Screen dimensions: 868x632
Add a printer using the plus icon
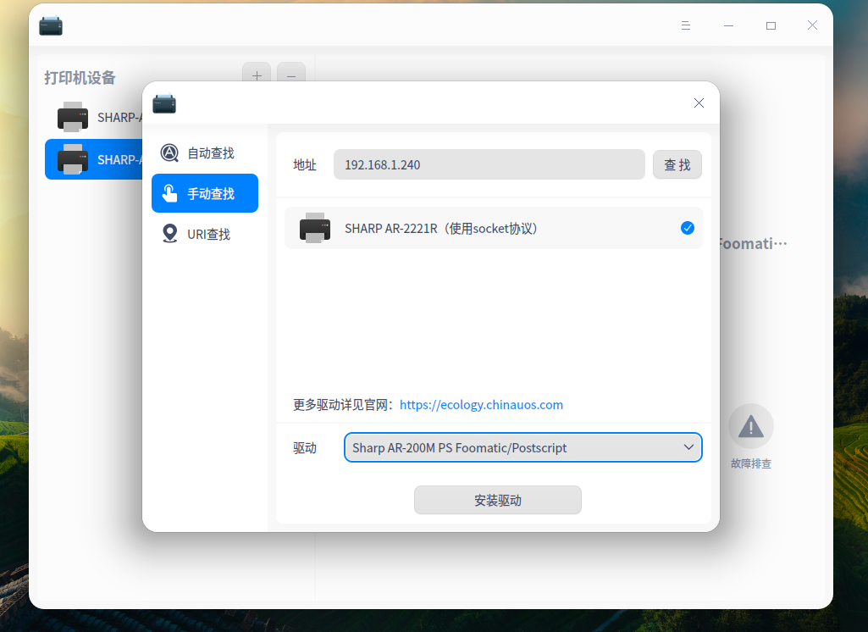point(257,75)
